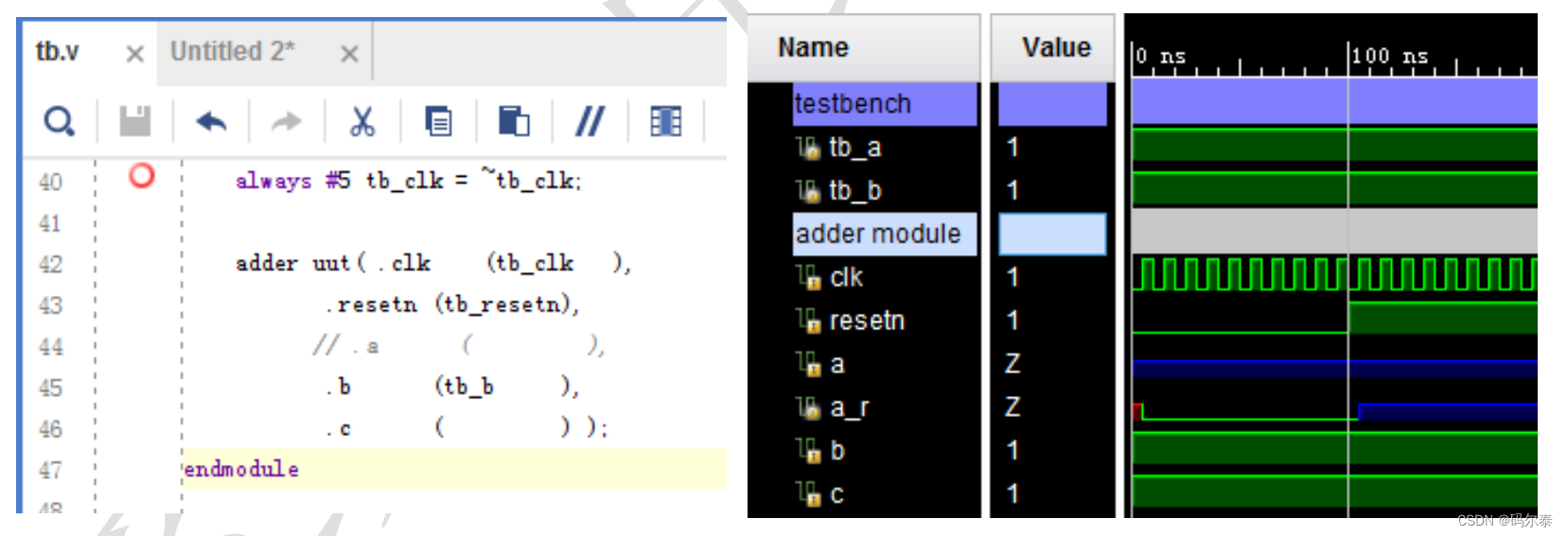The image size is (1567, 536).
Task: Click the 0 ns timeline marker
Action: pos(1160,57)
